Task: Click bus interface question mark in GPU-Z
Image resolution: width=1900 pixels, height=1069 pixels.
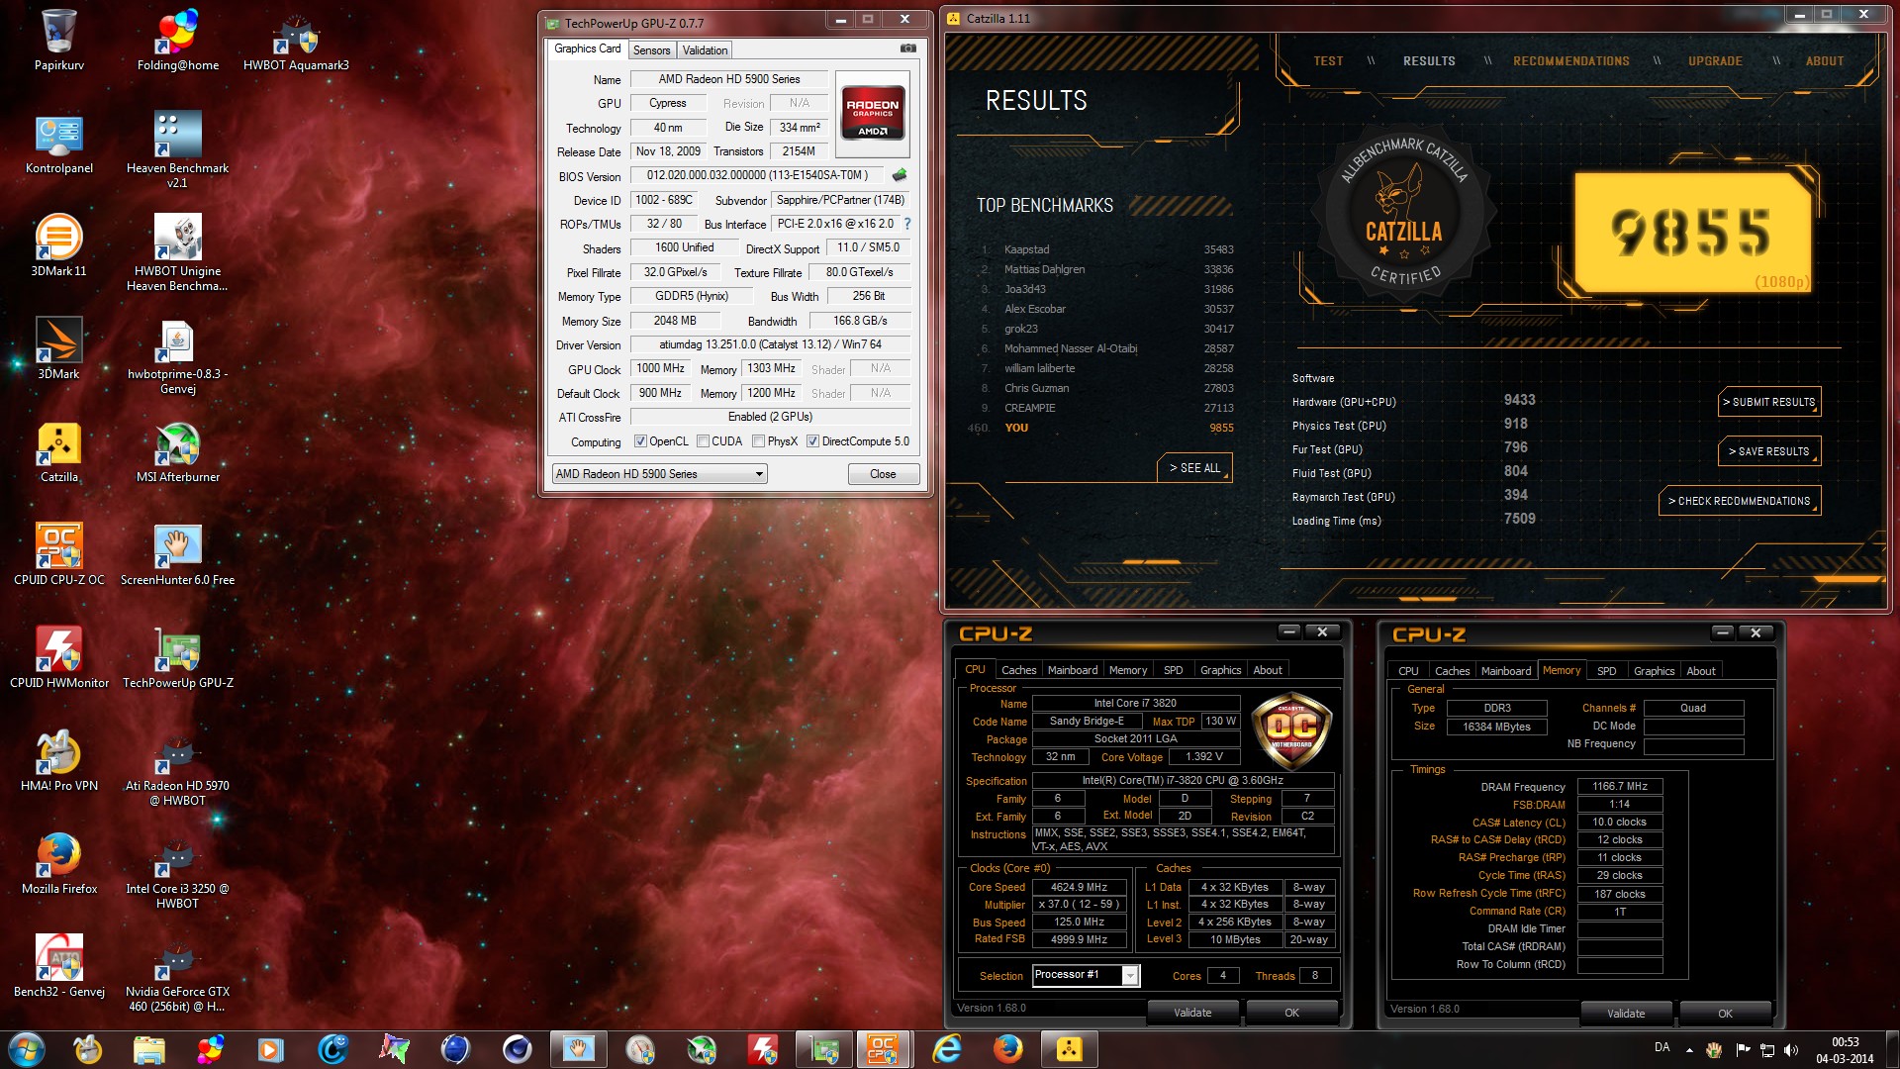Action: (907, 224)
